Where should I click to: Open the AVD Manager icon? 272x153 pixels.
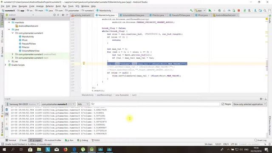pyautogui.click(x=245, y=11)
